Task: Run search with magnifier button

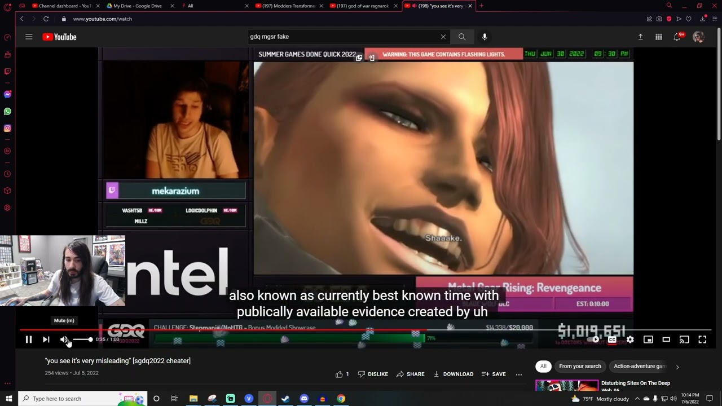Action: 462,37
